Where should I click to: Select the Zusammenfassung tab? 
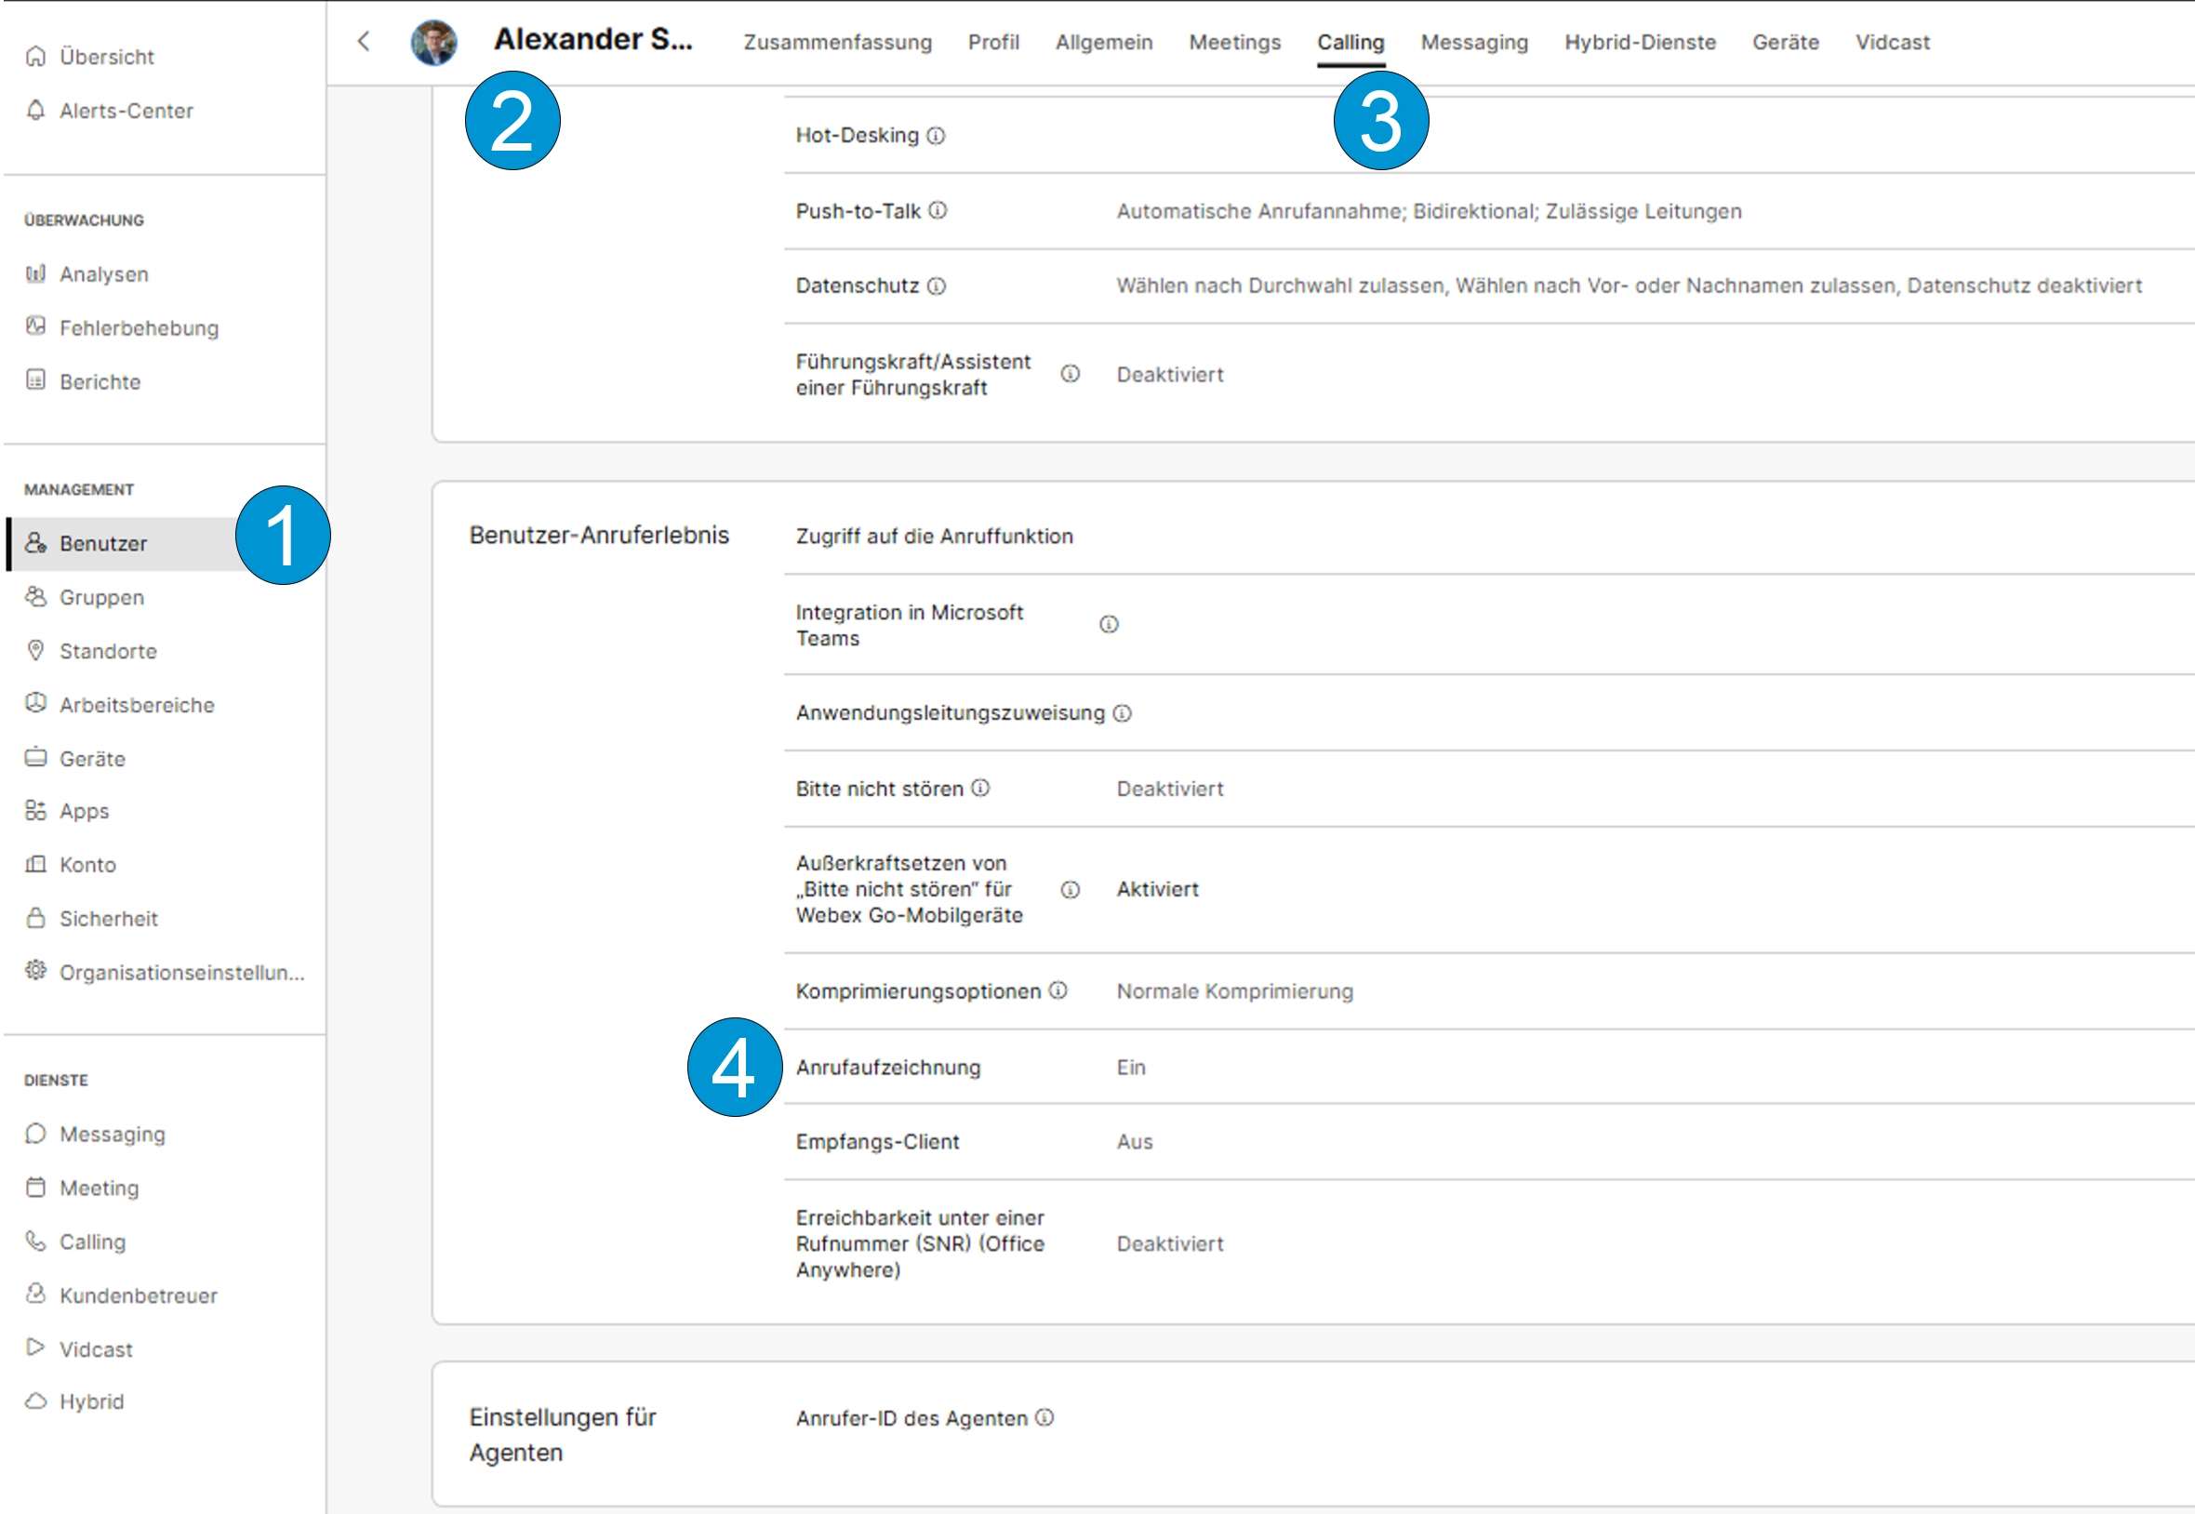pos(837,43)
